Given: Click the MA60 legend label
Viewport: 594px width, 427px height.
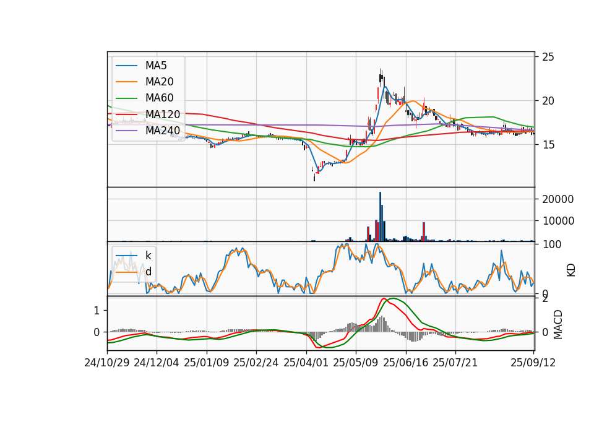Looking at the screenshot, I should coord(159,98).
